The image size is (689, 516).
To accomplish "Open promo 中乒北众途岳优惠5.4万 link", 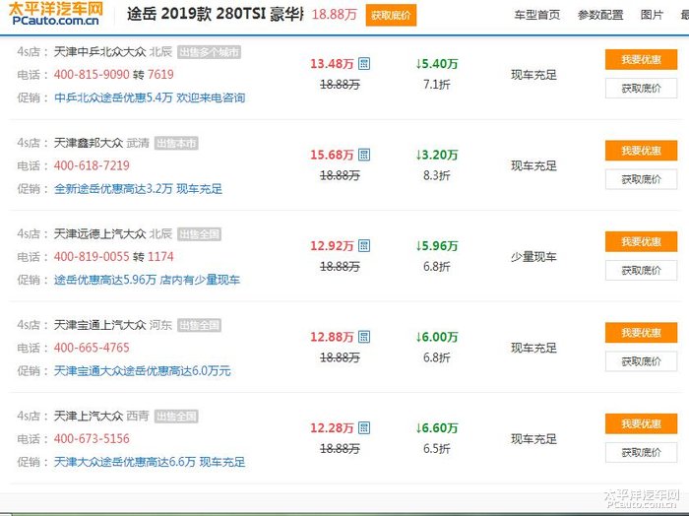I will pos(150,97).
